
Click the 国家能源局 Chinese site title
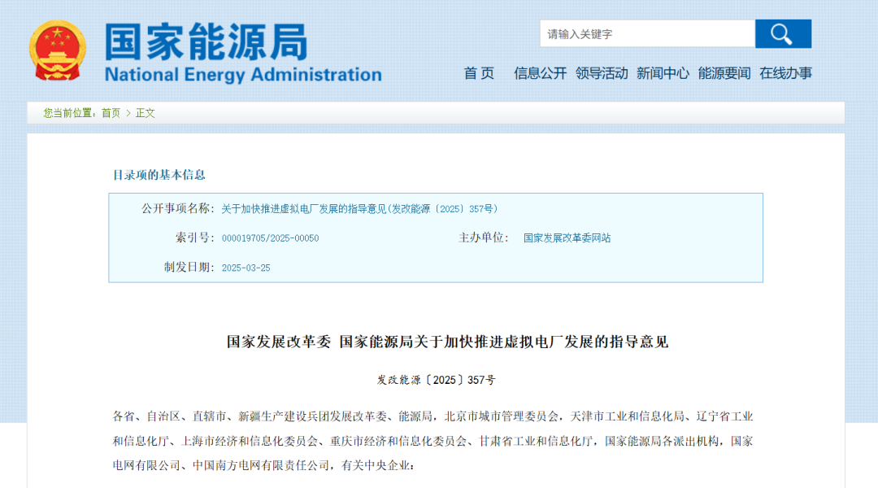point(206,41)
